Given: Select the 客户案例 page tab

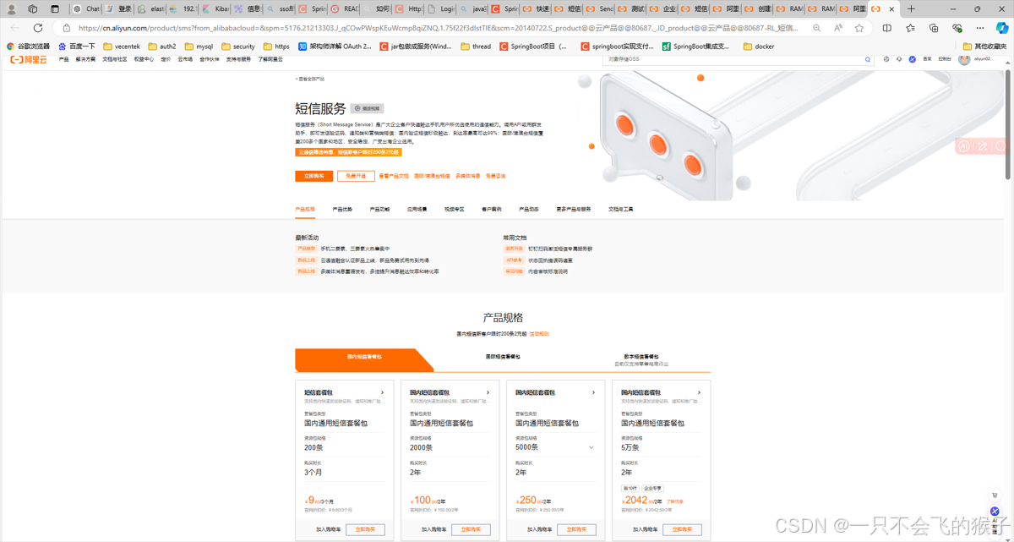Looking at the screenshot, I should click(x=491, y=209).
